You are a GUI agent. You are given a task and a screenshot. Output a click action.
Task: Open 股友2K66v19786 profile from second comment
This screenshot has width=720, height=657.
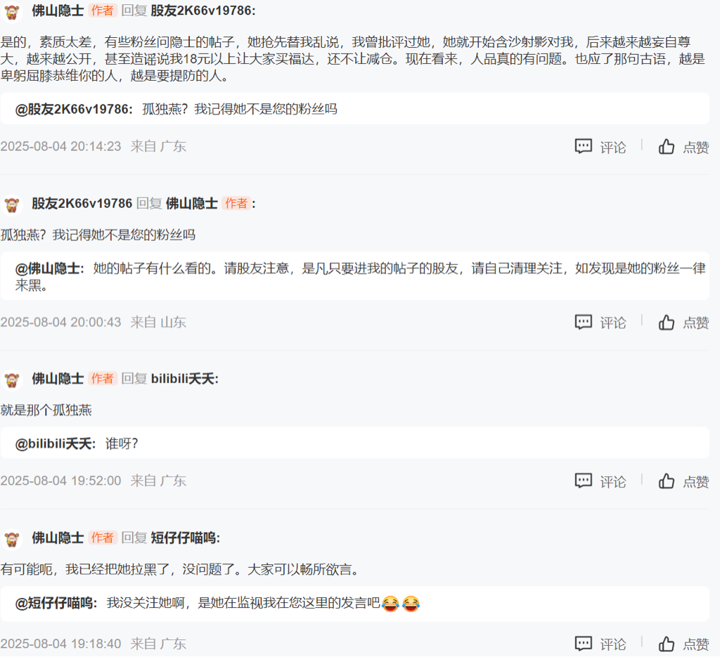pyautogui.click(x=82, y=204)
